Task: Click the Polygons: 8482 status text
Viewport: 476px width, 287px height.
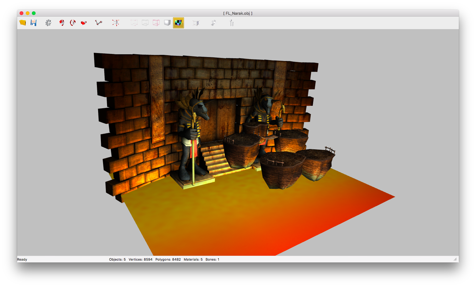Action: (x=168, y=259)
